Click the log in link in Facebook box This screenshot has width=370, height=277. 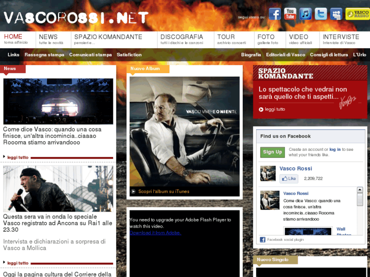pos(335,149)
